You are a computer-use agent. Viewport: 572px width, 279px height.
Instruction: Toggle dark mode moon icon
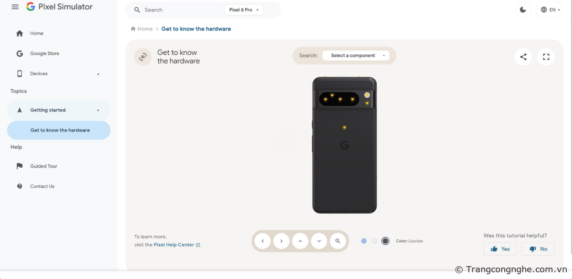click(523, 10)
